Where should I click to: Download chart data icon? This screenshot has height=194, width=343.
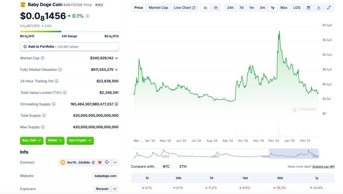319,8
